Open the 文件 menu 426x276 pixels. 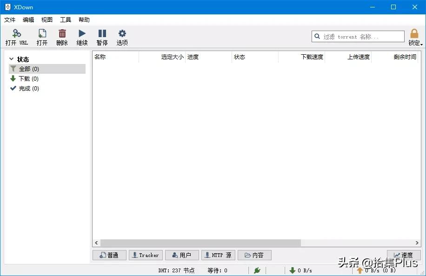[x=10, y=19]
